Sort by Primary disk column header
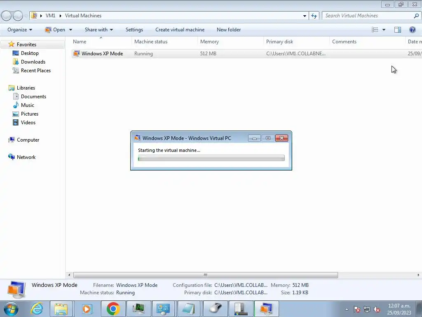Viewport: 422px width, 317px height. (297, 42)
